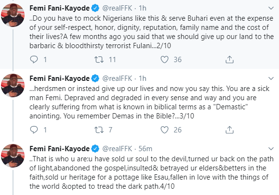Screen dimensions: 279x195
Task: Retweet the tweet with 7 retweets
Action: point(99,130)
